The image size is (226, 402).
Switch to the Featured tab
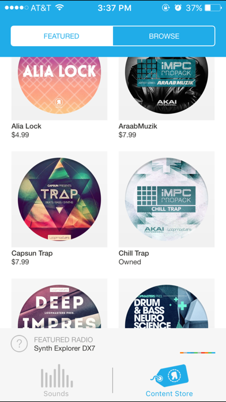tap(62, 36)
